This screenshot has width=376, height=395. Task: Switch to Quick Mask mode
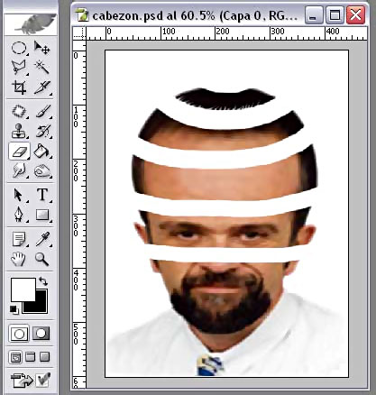[41, 333]
